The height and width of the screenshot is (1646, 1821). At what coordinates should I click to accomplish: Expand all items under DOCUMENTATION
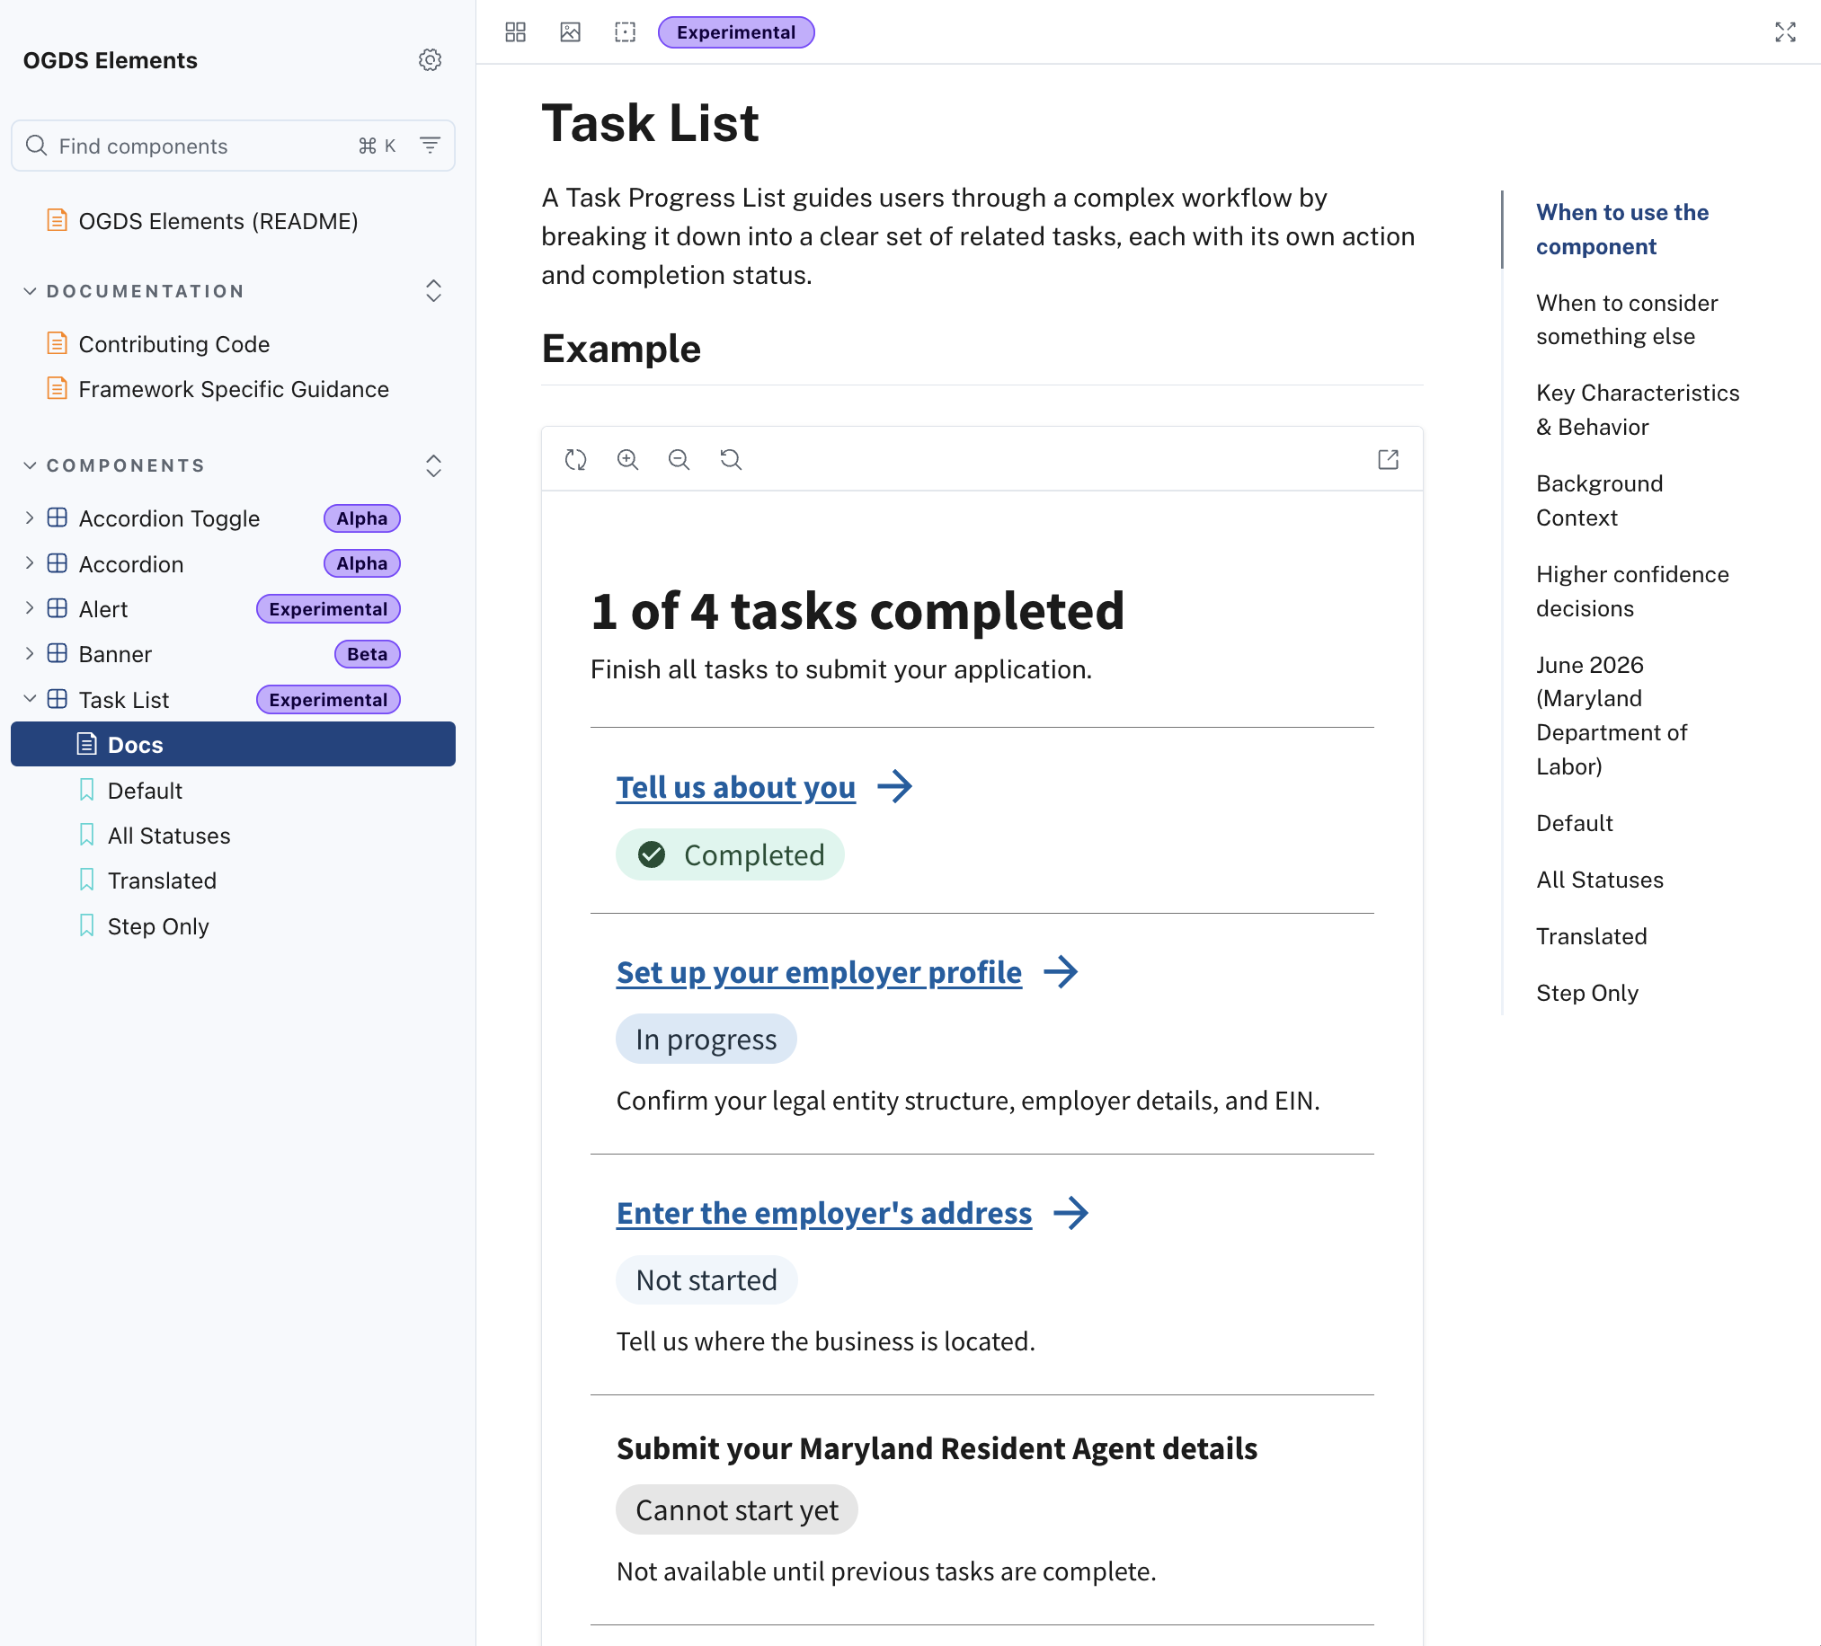tap(433, 291)
